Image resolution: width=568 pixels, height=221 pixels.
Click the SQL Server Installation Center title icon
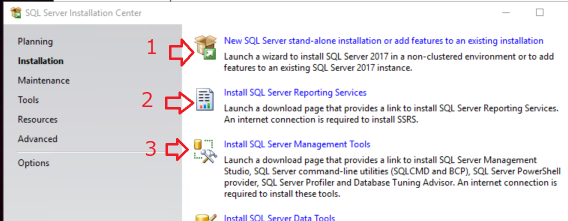click(x=16, y=13)
